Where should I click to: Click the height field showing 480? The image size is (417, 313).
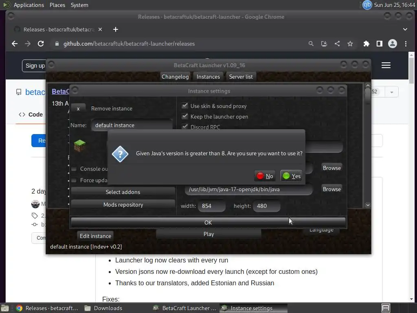[x=266, y=206]
